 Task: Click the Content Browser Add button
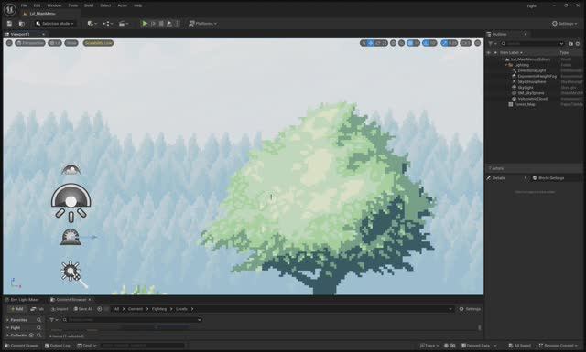(16, 309)
